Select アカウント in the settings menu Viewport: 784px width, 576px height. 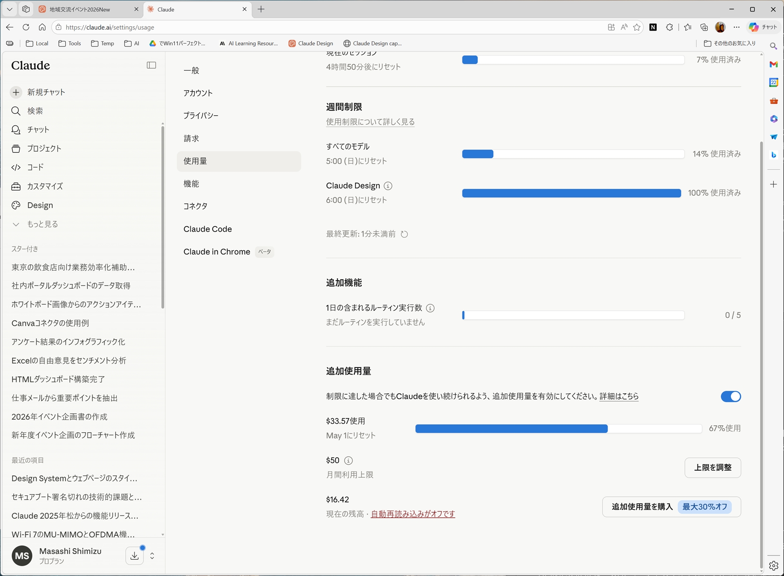pyautogui.click(x=198, y=93)
